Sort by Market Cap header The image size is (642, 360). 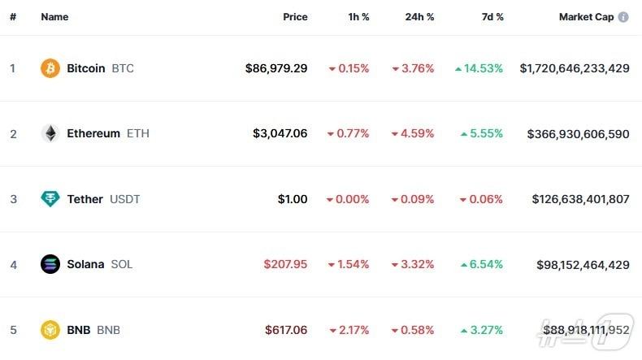(585, 17)
